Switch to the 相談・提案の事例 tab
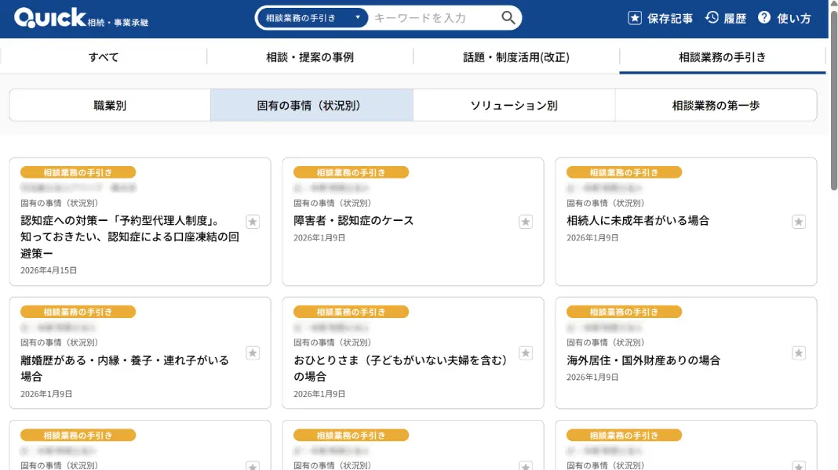838x470 pixels. point(310,57)
